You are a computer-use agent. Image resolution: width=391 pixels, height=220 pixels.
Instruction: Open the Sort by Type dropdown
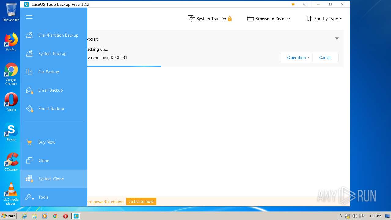point(324,19)
